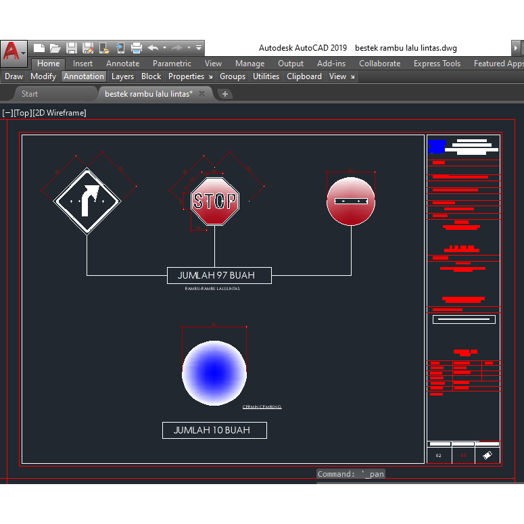Screen dimensions: 524x524
Task: Click the [-] viewport controls label
Action: [x=7, y=113]
